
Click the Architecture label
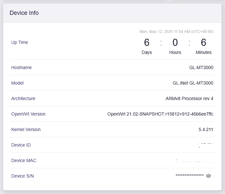tap(23, 98)
